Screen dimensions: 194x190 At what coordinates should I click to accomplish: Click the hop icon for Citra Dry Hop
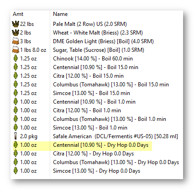tap(16, 154)
